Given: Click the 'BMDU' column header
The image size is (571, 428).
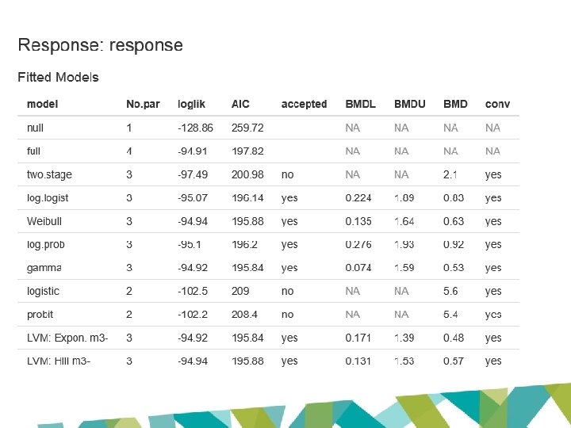Looking at the screenshot, I should [410, 104].
